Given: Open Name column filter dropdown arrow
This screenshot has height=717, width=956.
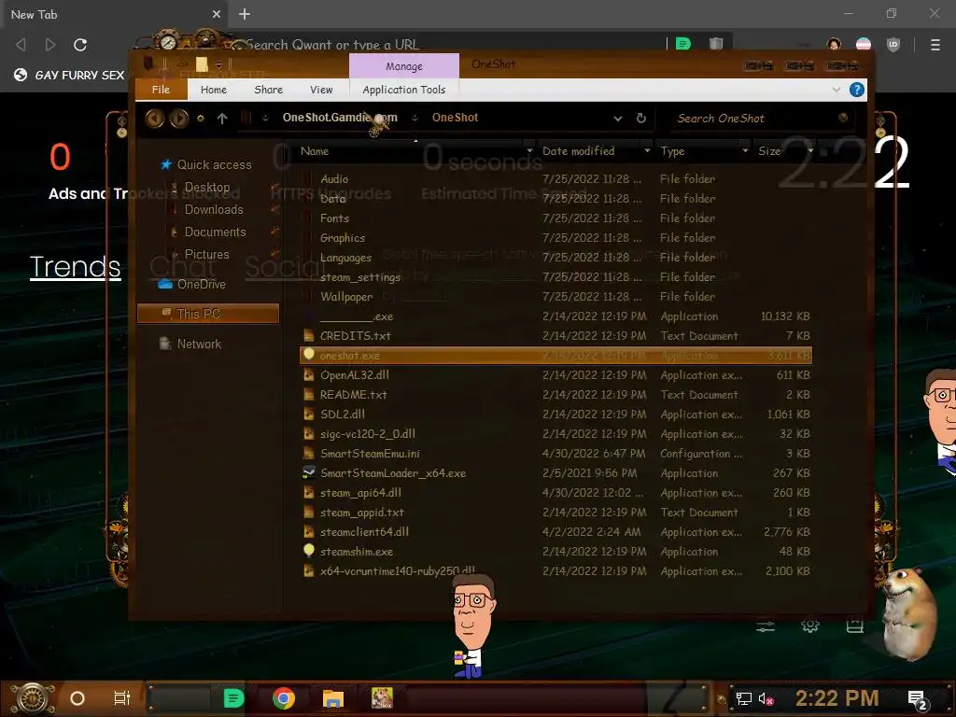Looking at the screenshot, I should pos(529,150).
